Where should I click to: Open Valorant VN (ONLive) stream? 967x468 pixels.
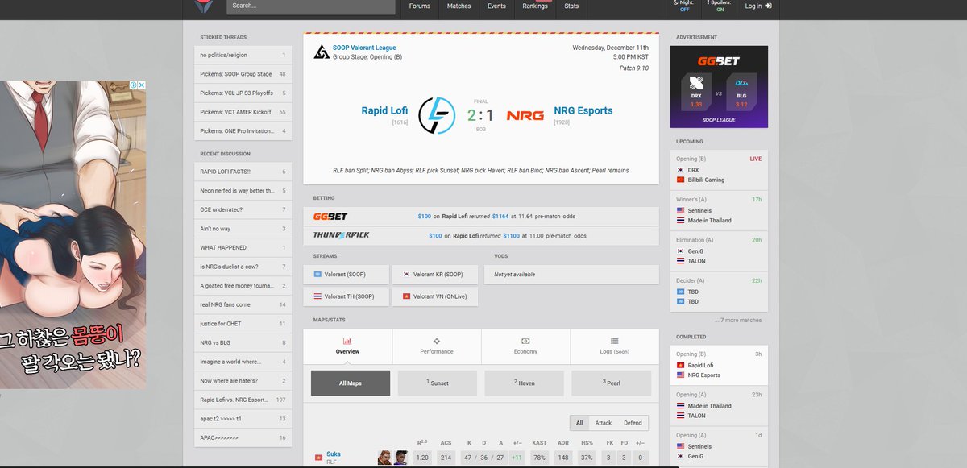tap(435, 296)
